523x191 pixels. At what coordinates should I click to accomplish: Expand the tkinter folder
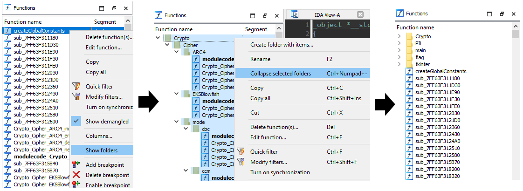point(399,64)
